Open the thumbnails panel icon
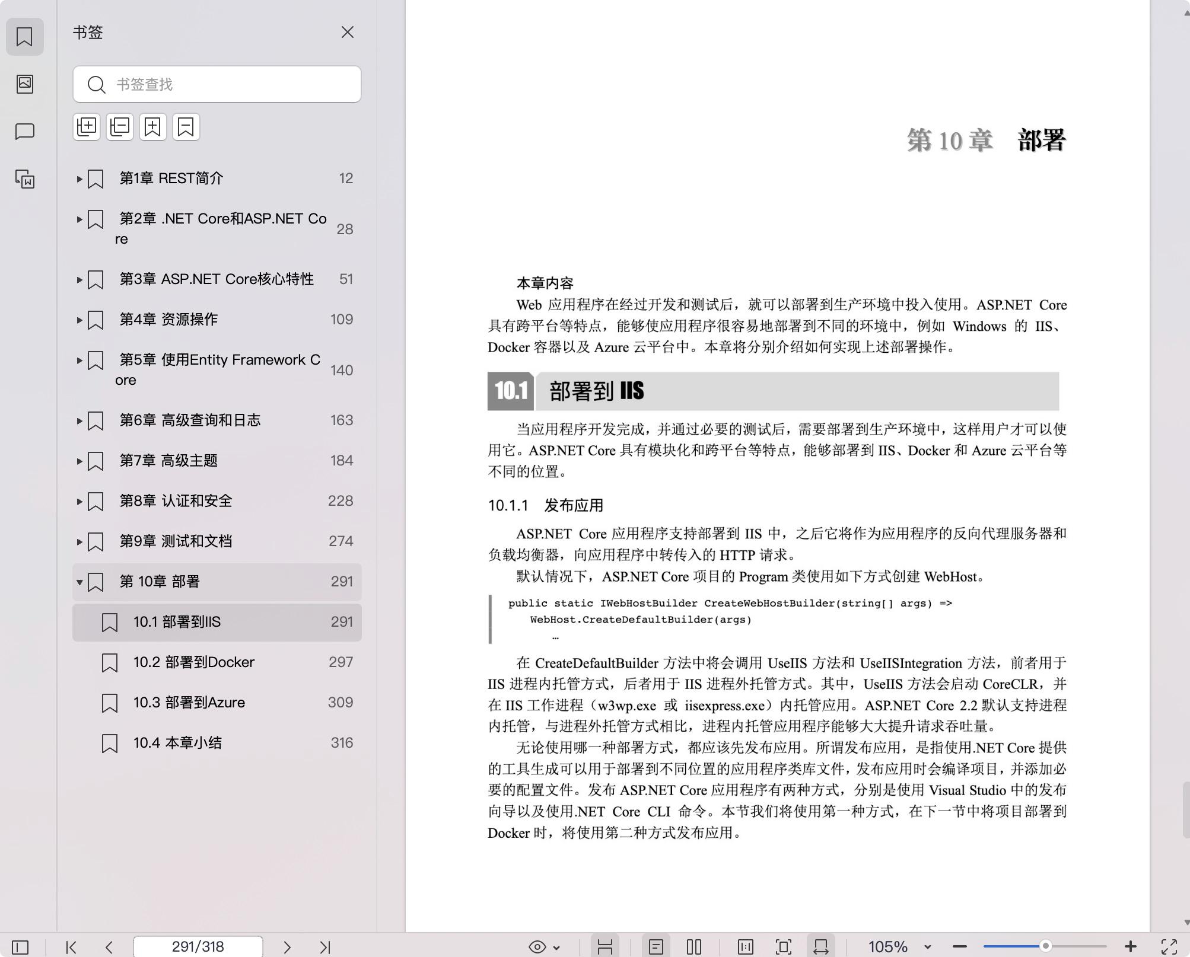1190x957 pixels. 24,84
